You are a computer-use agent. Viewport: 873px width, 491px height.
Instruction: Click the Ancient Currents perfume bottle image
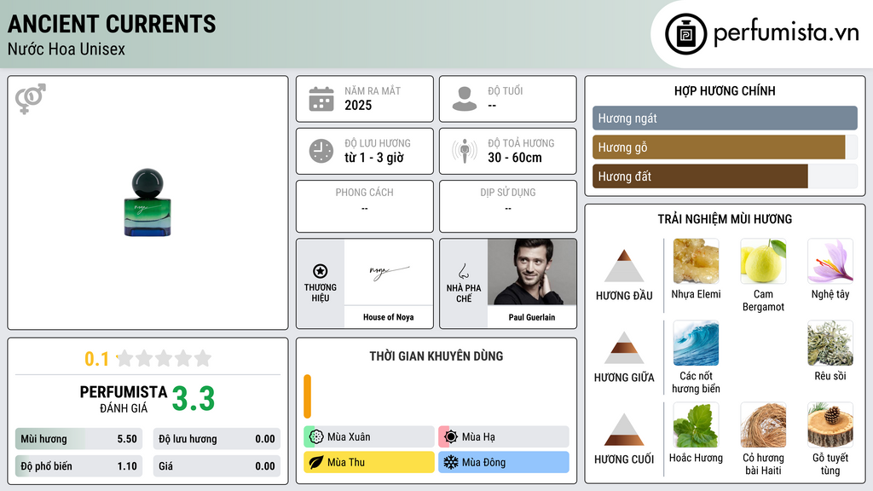click(147, 203)
